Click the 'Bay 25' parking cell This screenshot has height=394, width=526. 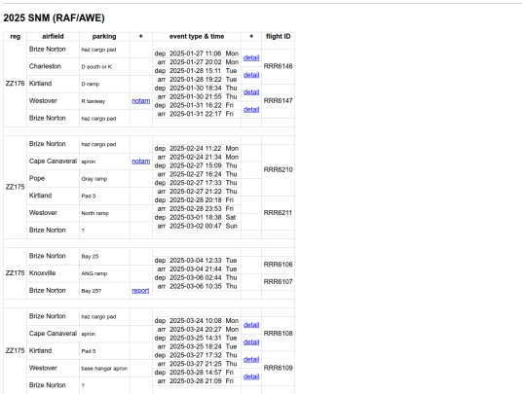104,256
